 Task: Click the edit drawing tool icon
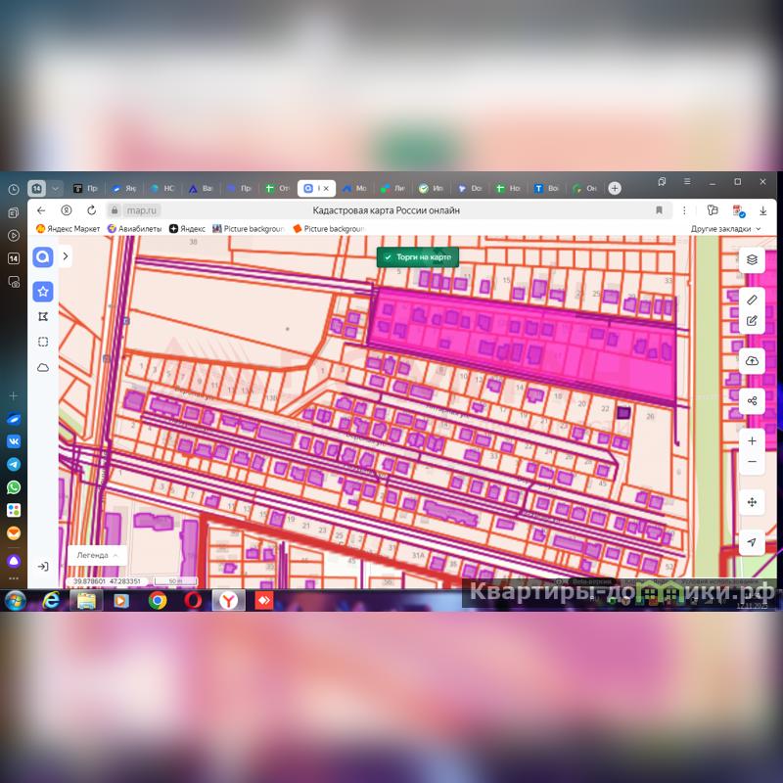(x=752, y=320)
